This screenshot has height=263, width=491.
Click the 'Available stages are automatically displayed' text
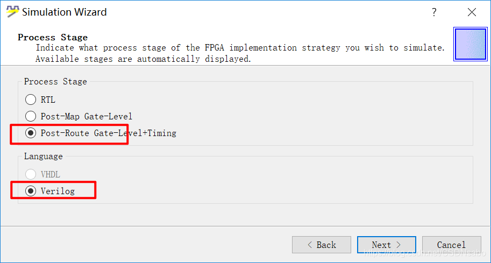tap(143, 59)
